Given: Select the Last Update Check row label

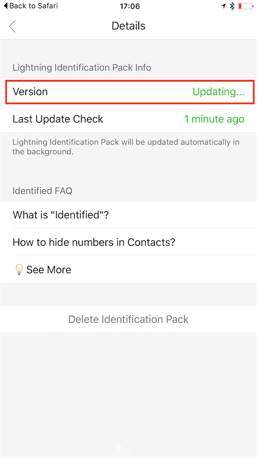Looking at the screenshot, I should coord(58,119).
